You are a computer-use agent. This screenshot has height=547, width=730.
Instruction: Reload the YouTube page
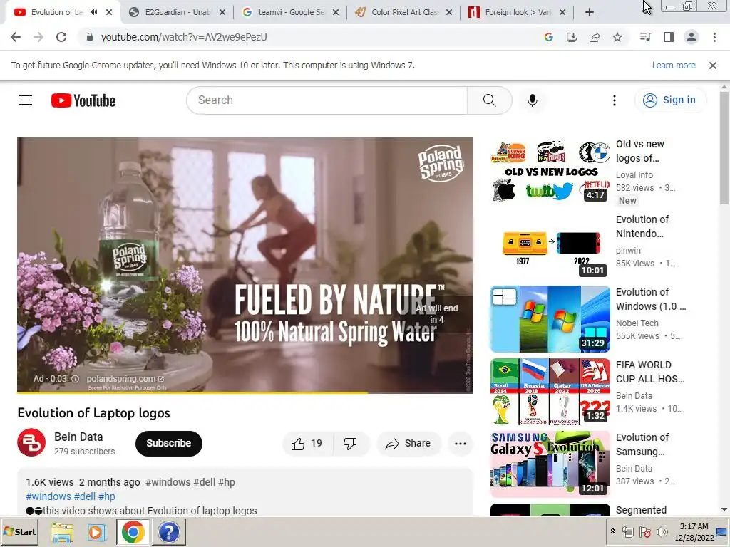coord(61,37)
